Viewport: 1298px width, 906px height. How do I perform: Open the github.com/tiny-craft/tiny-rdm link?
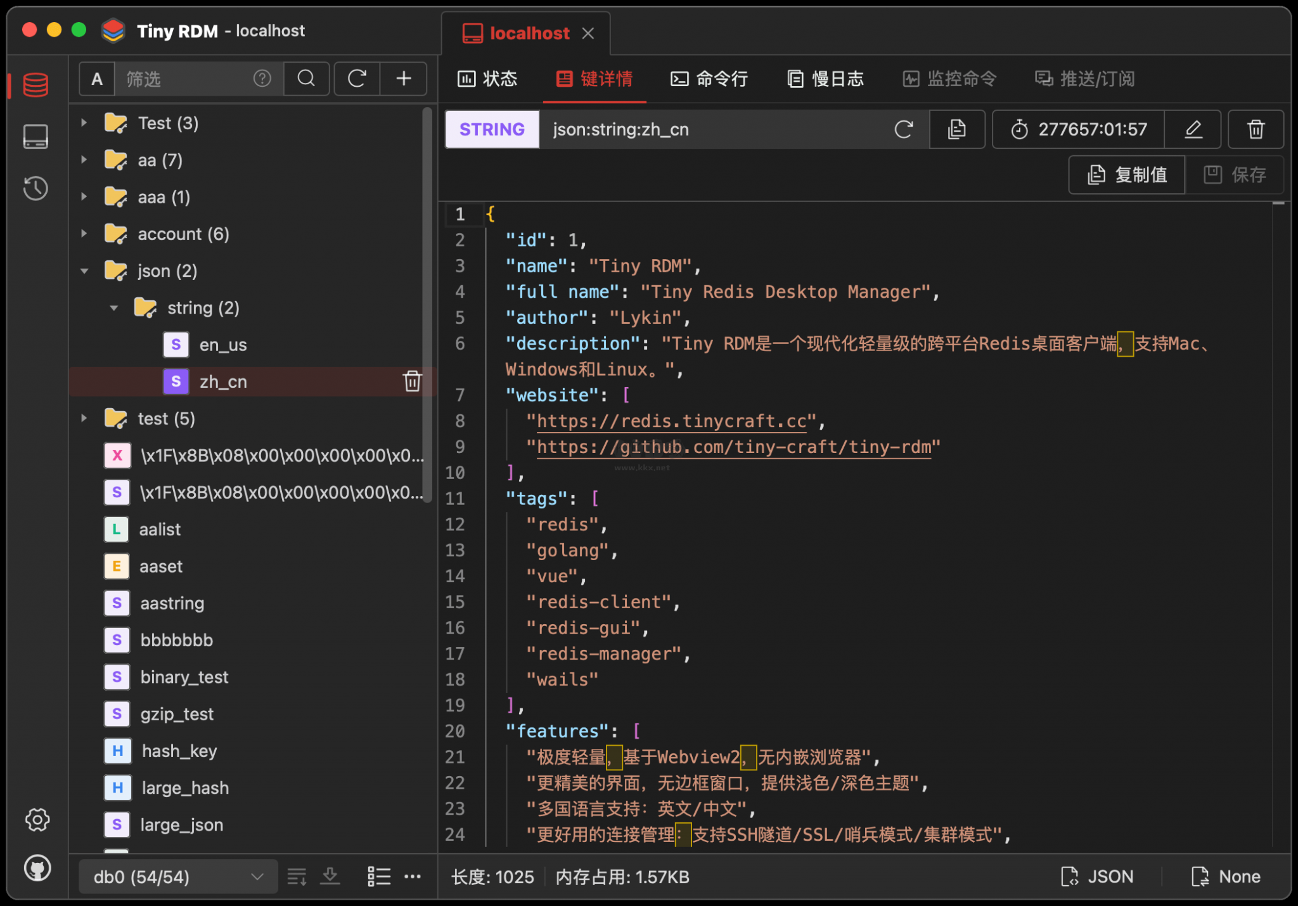[734, 447]
